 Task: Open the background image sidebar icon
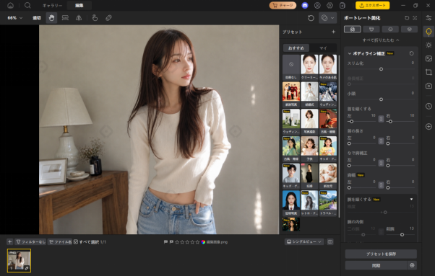click(428, 58)
